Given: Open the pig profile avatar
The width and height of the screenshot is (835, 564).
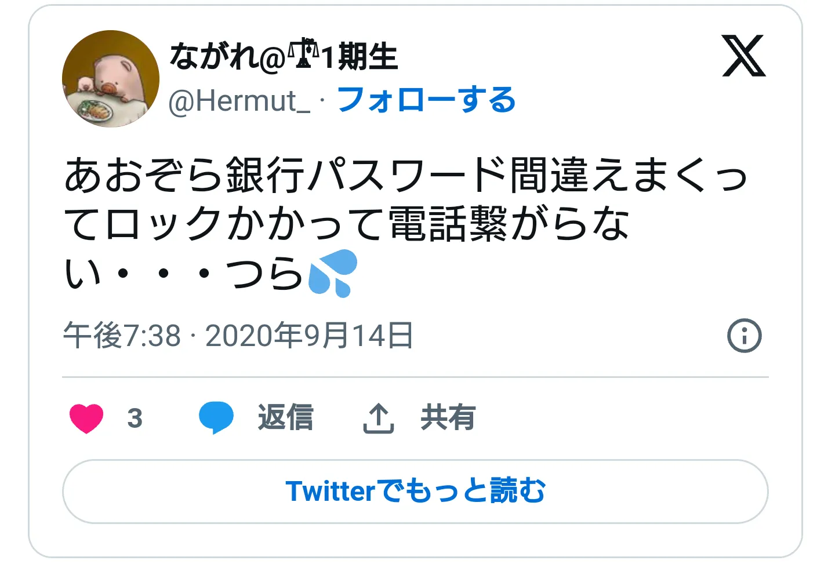Looking at the screenshot, I should click(111, 79).
